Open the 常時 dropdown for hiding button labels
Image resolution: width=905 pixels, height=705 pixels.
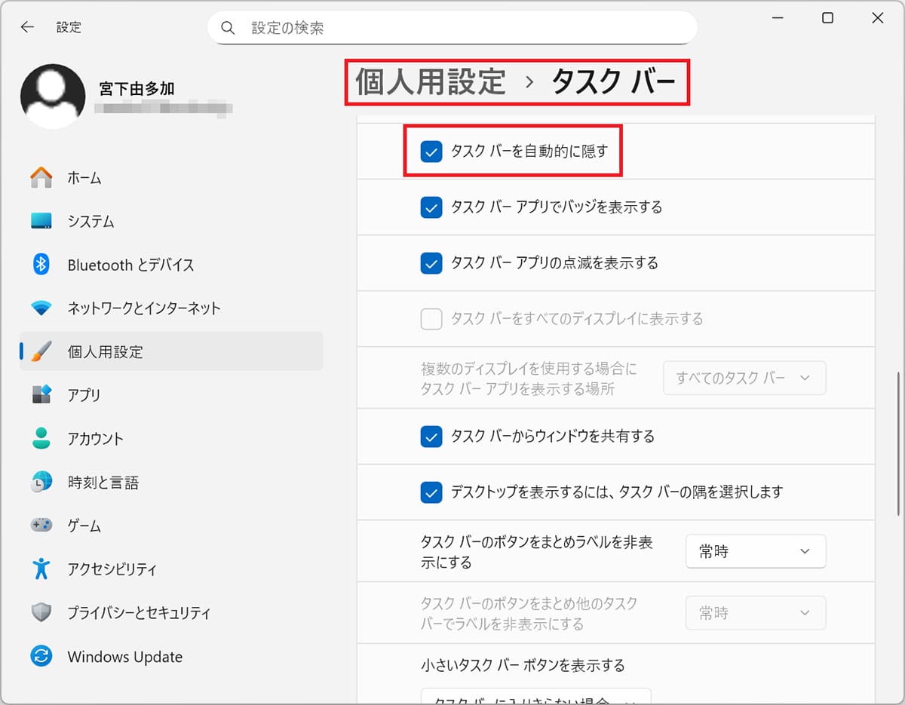click(x=755, y=551)
